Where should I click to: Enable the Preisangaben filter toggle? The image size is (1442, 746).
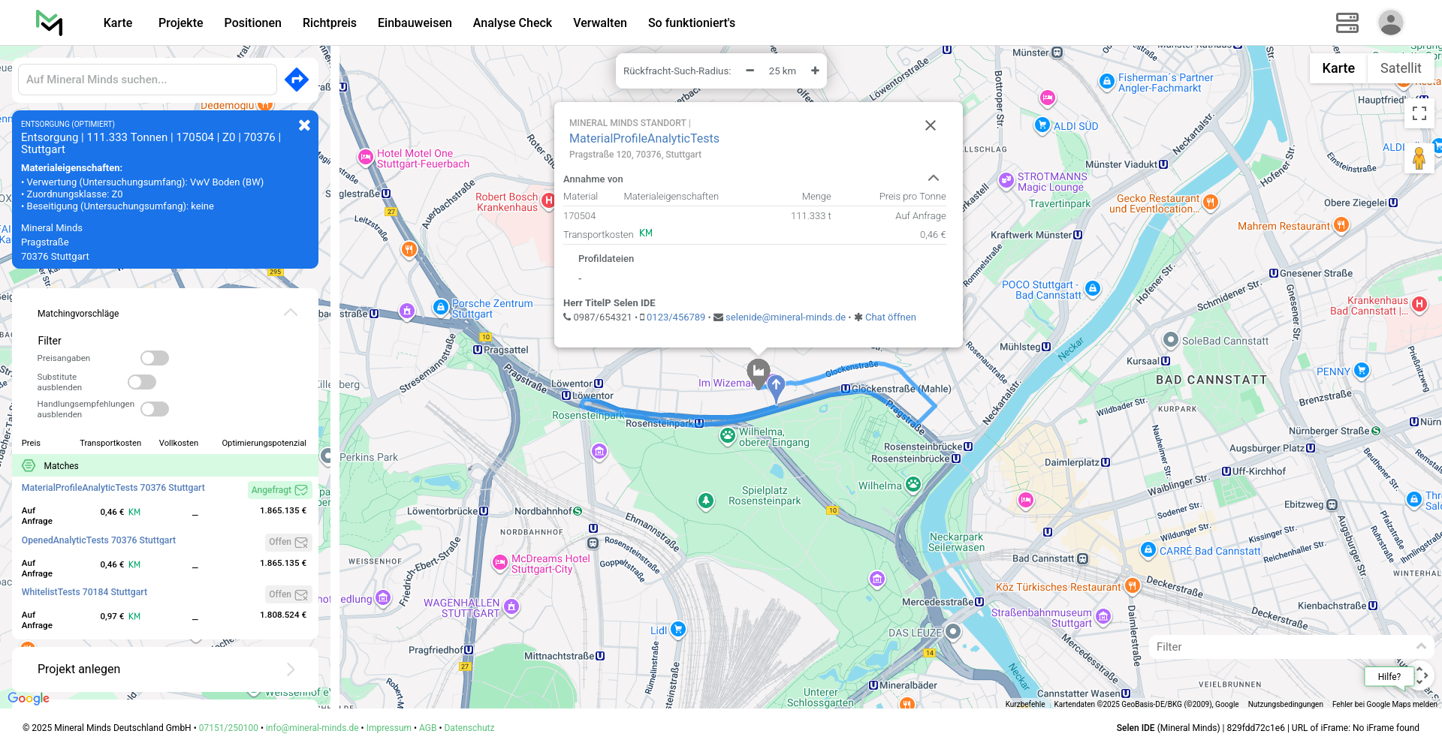coord(155,358)
